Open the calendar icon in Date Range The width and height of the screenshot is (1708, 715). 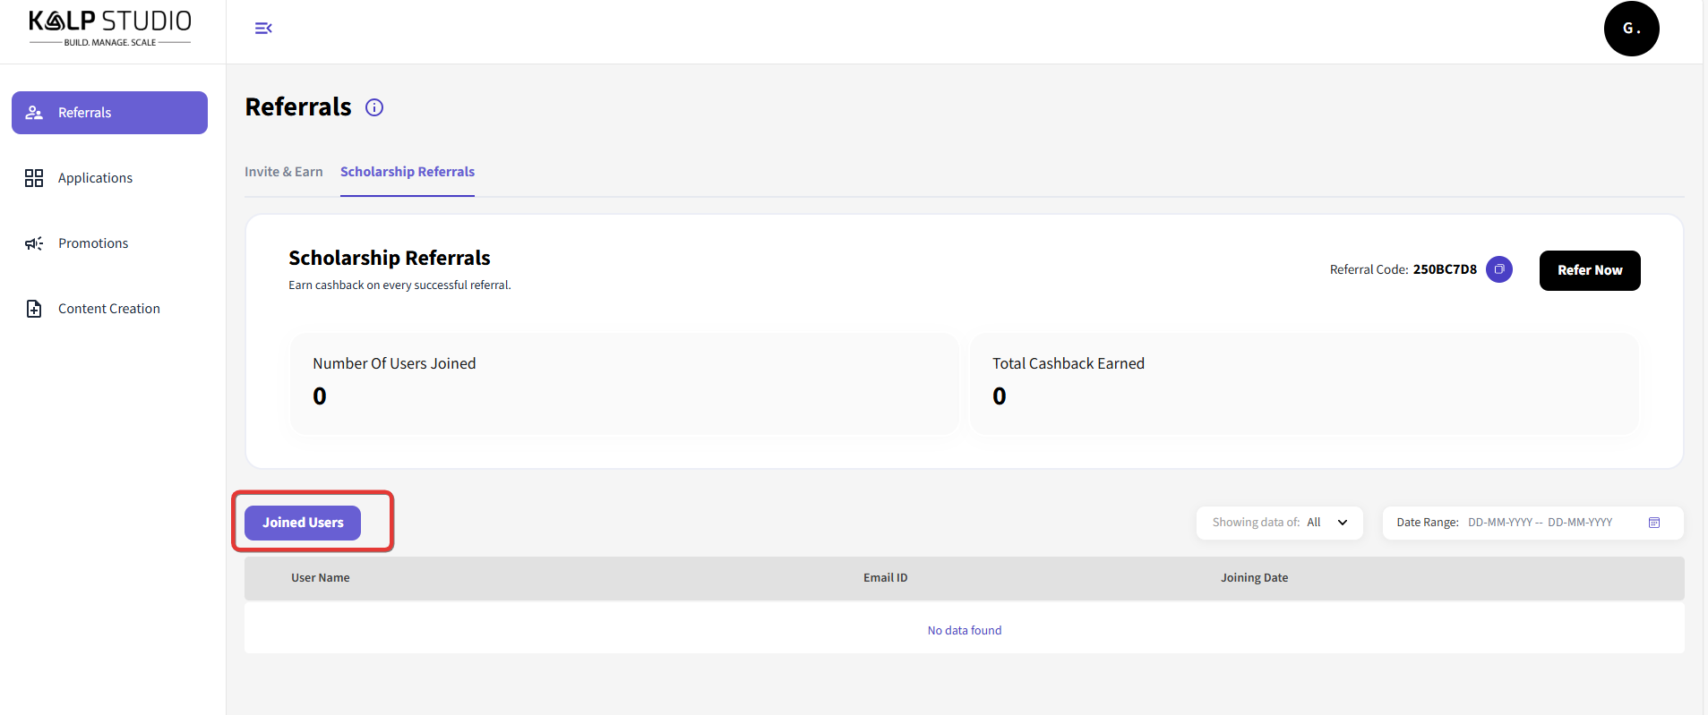tap(1653, 523)
